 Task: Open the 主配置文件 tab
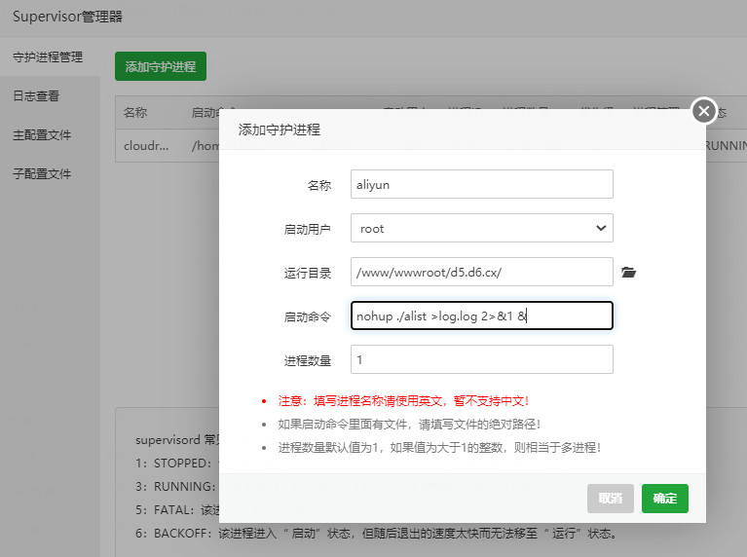[x=42, y=135]
